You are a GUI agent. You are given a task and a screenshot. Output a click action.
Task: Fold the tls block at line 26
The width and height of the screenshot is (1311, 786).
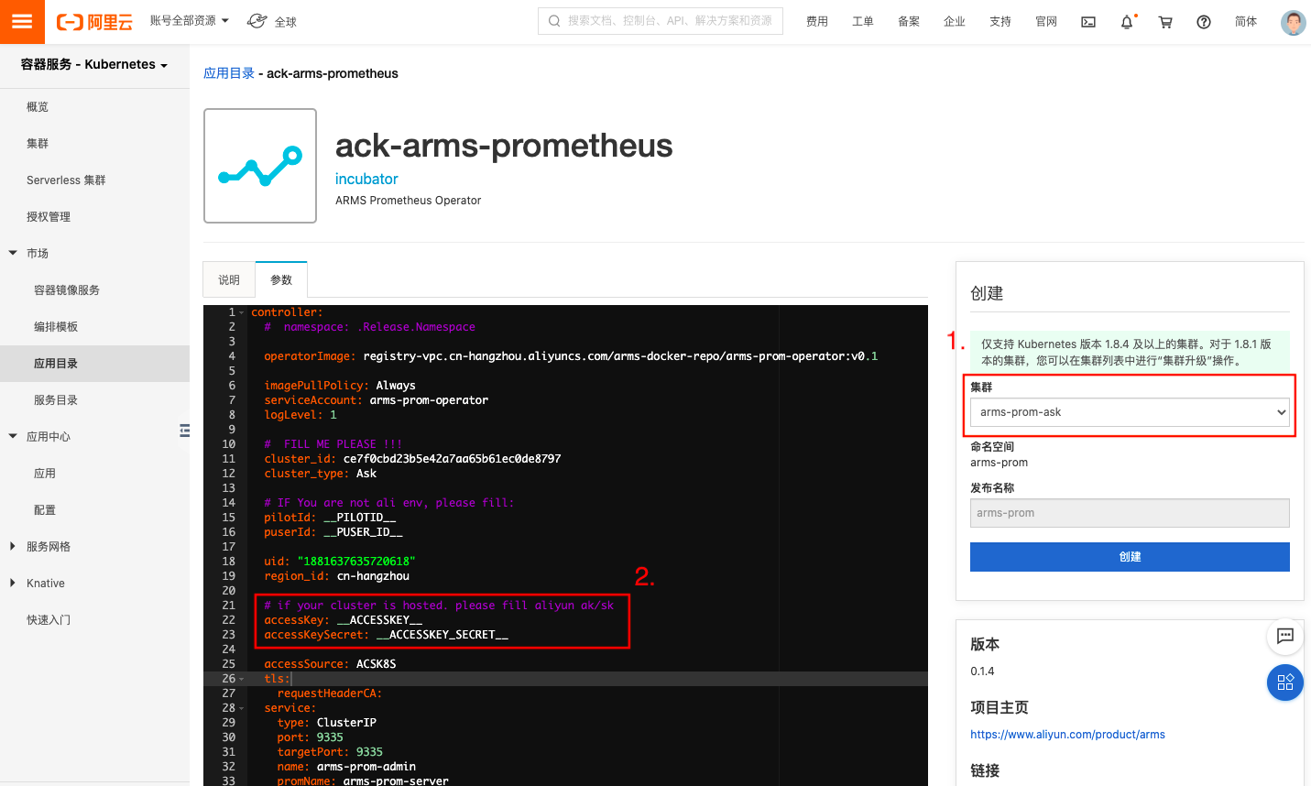(x=242, y=679)
